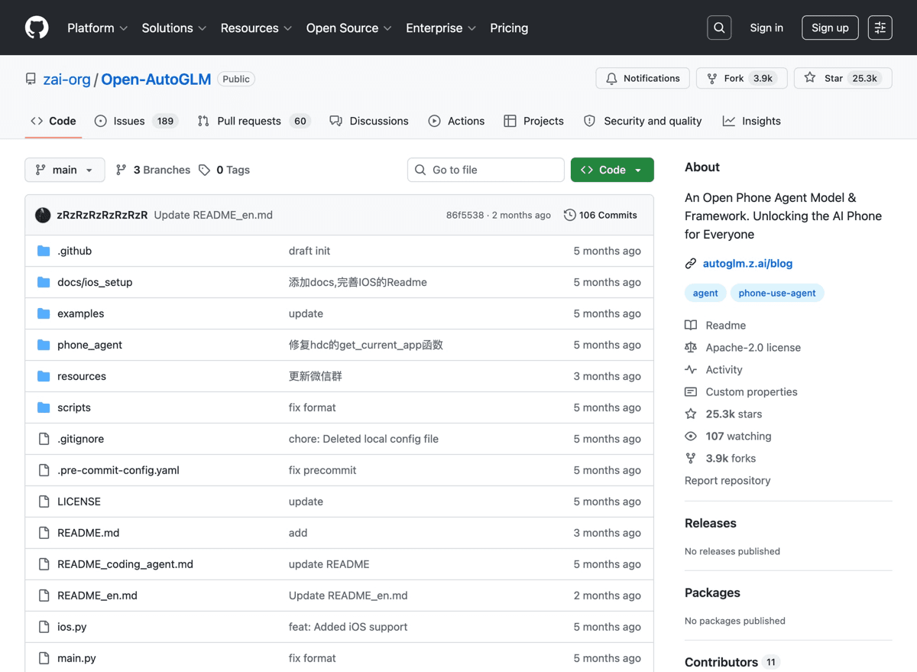Open the autoglm.z.ai/blog link
Viewport: 917px width, 672px height.
747,264
